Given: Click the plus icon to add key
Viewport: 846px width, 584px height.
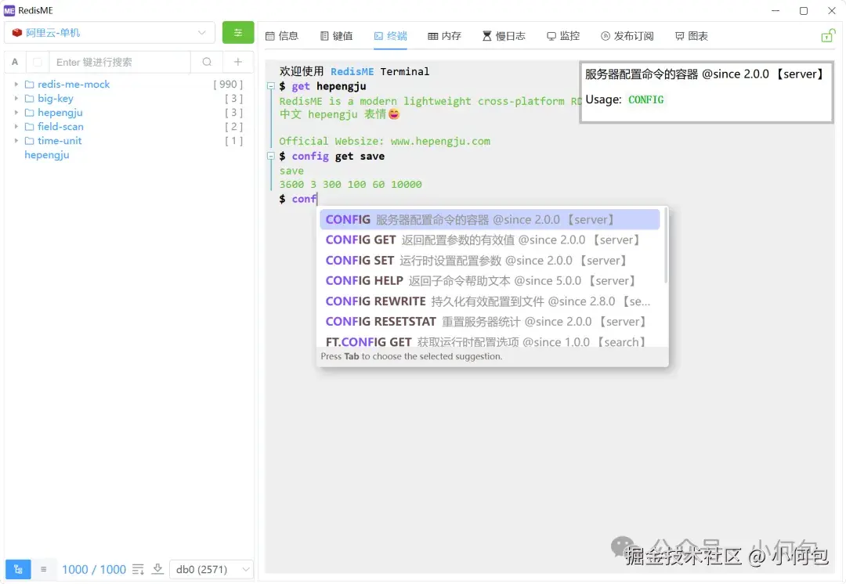Looking at the screenshot, I should (238, 62).
